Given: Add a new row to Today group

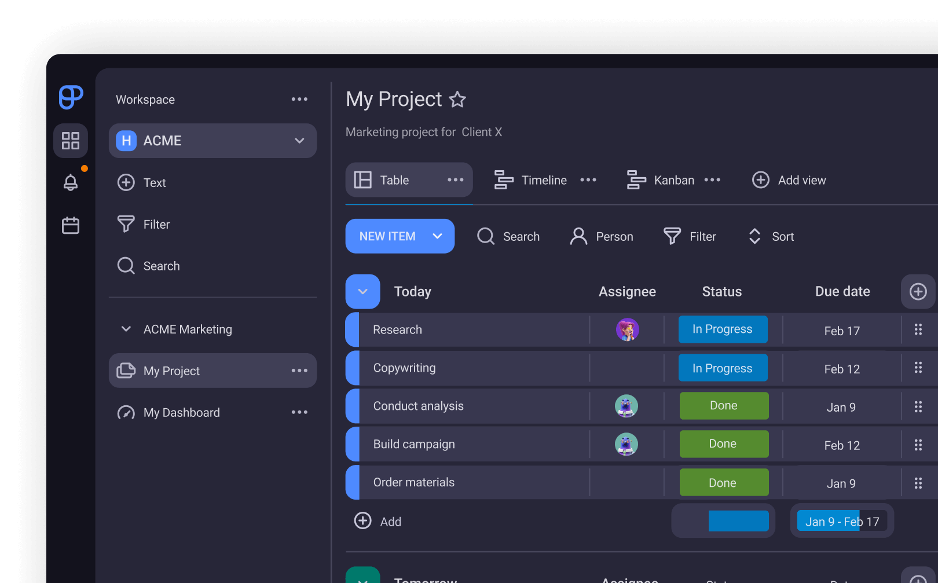Looking at the screenshot, I should (378, 521).
